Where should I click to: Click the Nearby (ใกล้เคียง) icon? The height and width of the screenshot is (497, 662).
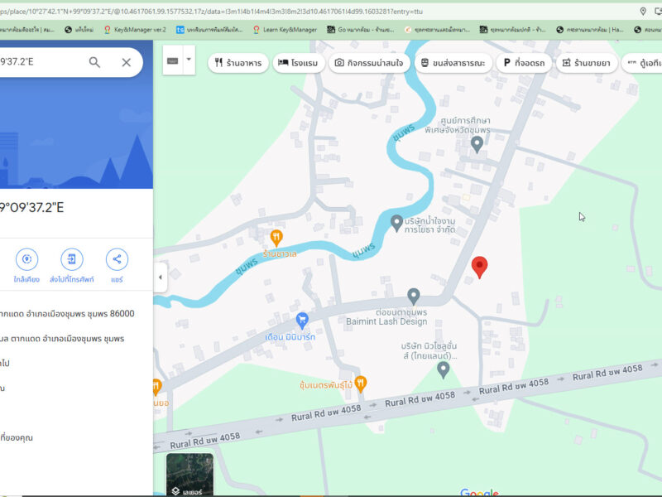(x=26, y=258)
